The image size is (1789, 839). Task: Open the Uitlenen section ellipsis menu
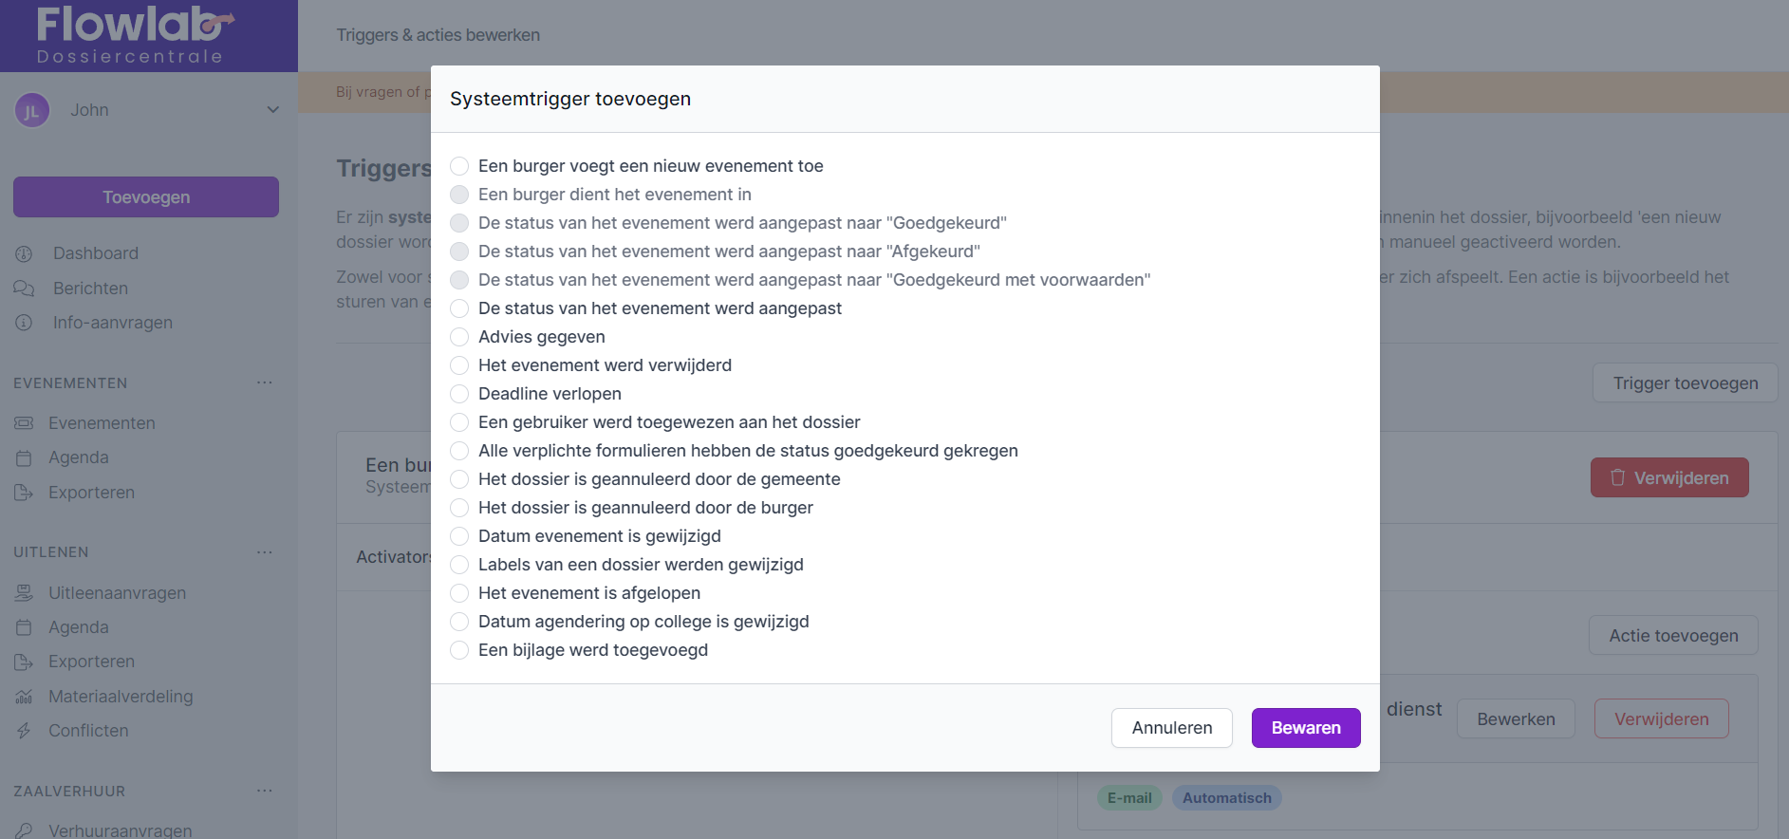pyautogui.click(x=265, y=551)
